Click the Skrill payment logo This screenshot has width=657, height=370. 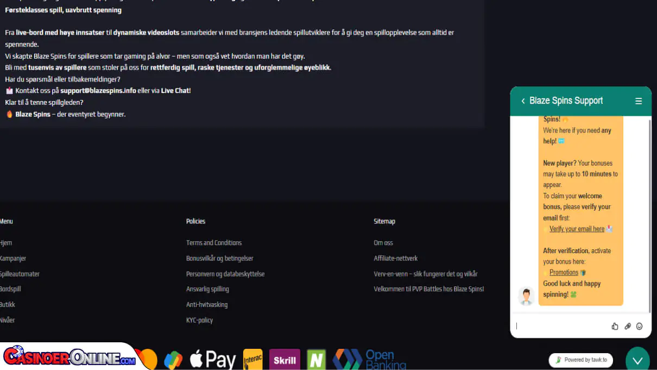pyautogui.click(x=285, y=360)
